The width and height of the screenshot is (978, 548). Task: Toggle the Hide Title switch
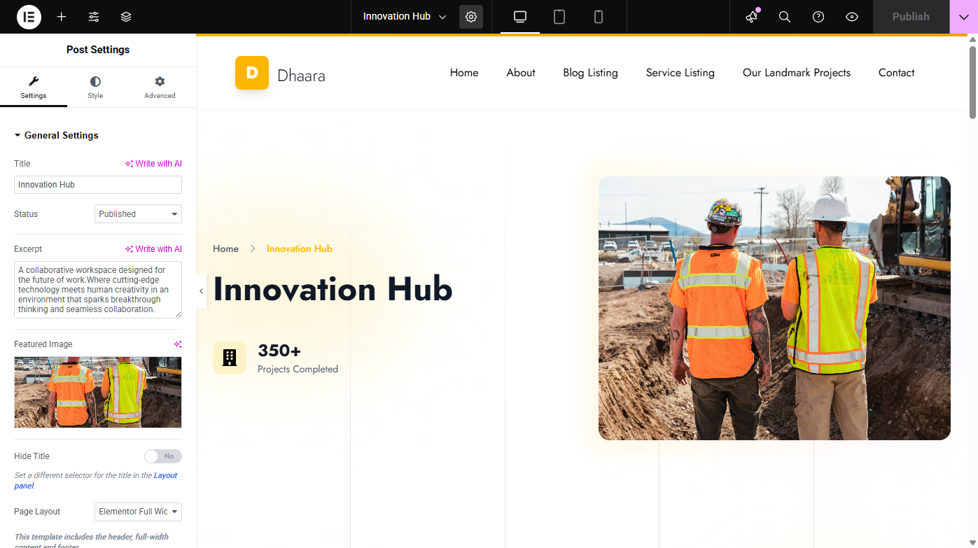162,456
